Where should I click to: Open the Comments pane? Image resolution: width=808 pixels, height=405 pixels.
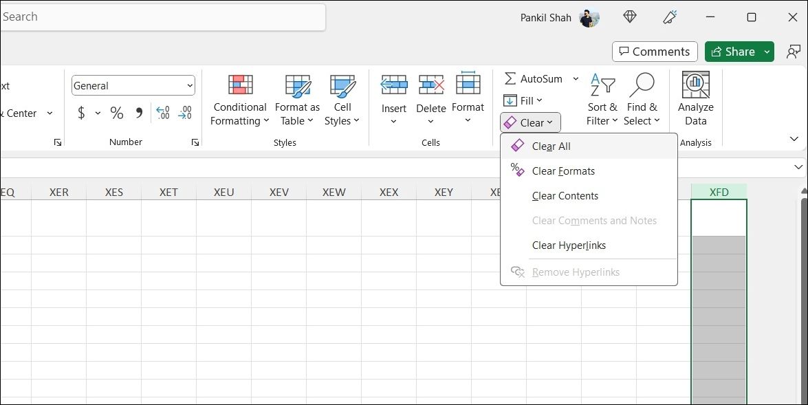pos(654,51)
